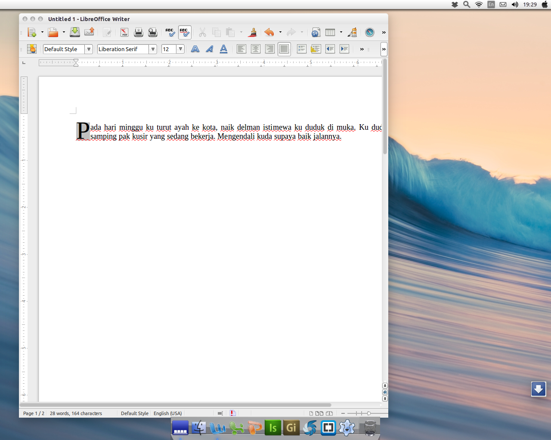551x440 pixels.
Task: Apply justified paragraph alignment
Action: [x=284, y=49]
